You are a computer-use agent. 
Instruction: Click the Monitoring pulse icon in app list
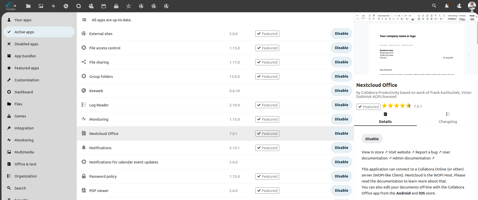[x=84, y=119]
